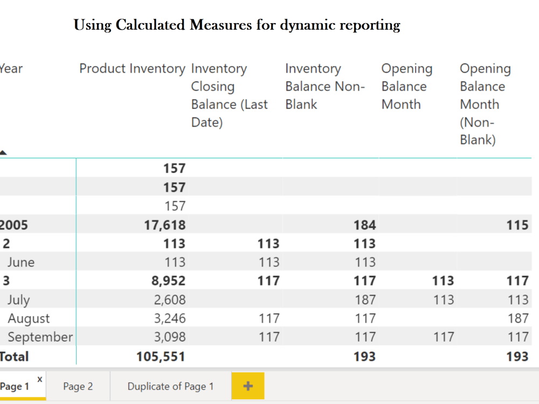The height and width of the screenshot is (404, 539).
Task: Click Inventory Closing Balance (Last Date) header
Action: coord(229,95)
